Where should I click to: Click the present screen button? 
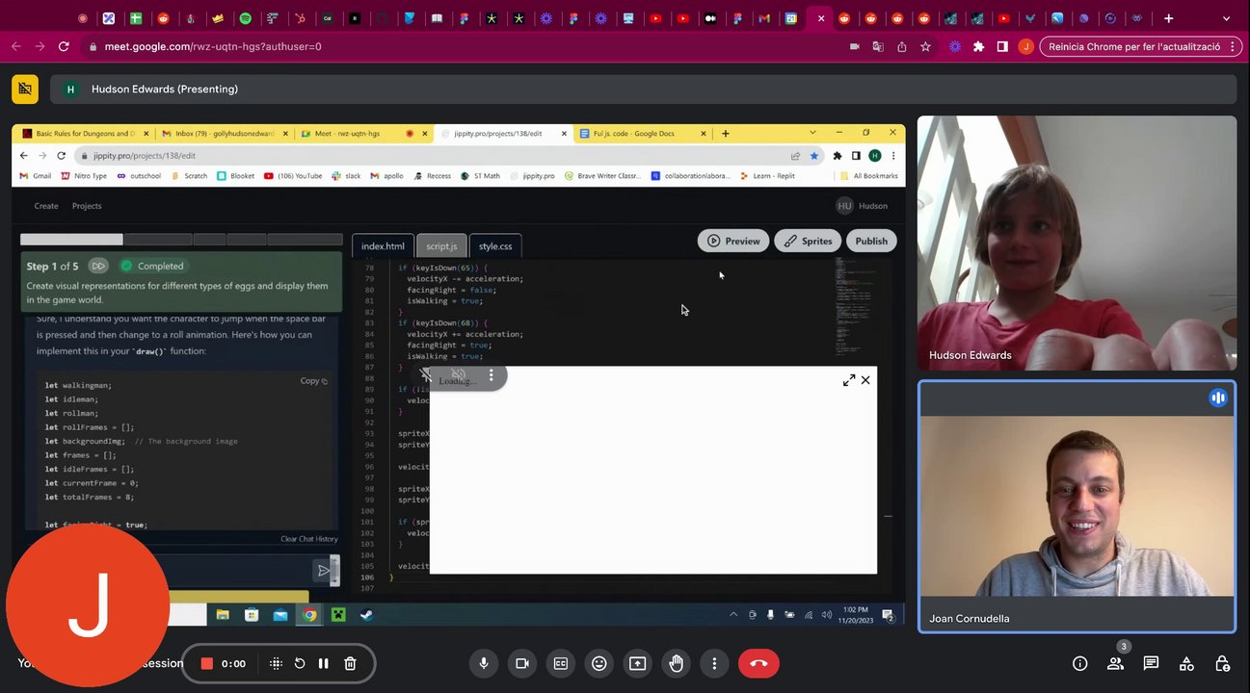(637, 663)
